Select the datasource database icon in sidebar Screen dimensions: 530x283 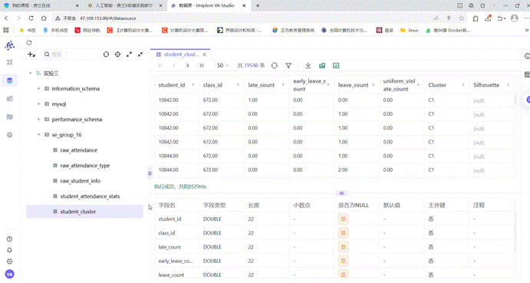click(x=9, y=81)
